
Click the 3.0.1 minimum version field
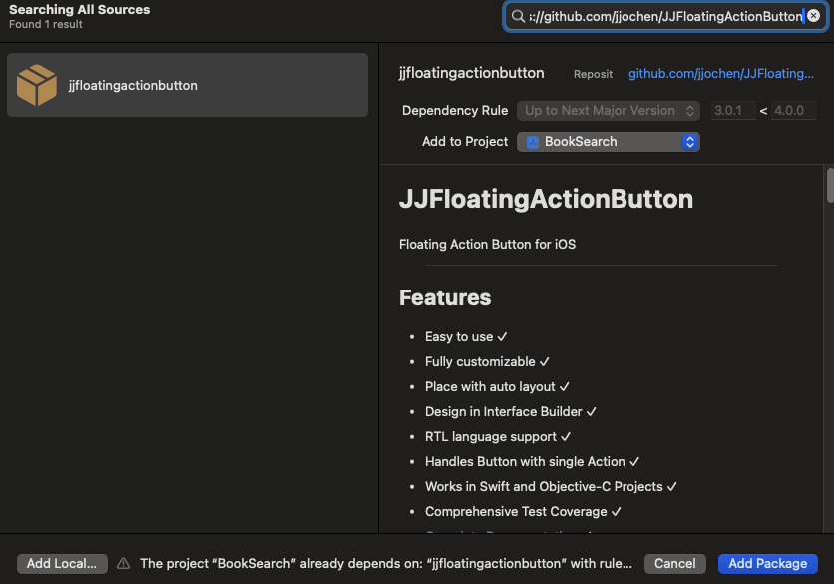tap(733, 110)
